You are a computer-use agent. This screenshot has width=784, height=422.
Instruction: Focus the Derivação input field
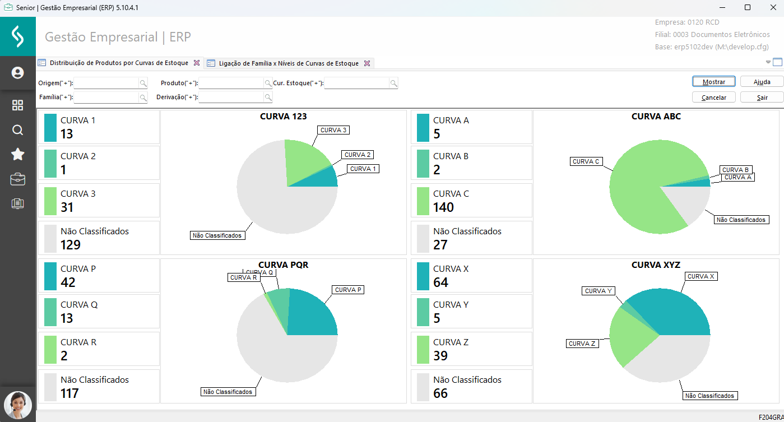point(231,98)
